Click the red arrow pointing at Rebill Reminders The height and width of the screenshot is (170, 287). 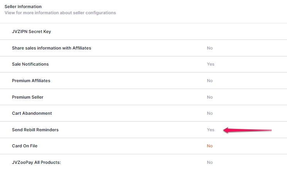click(247, 130)
